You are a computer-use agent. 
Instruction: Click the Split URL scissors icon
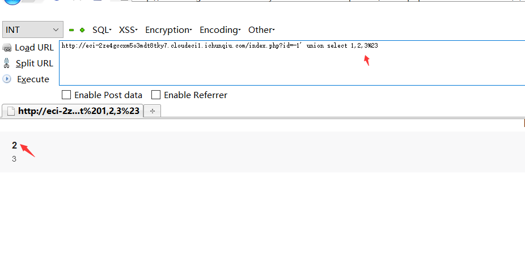[x=6, y=63]
